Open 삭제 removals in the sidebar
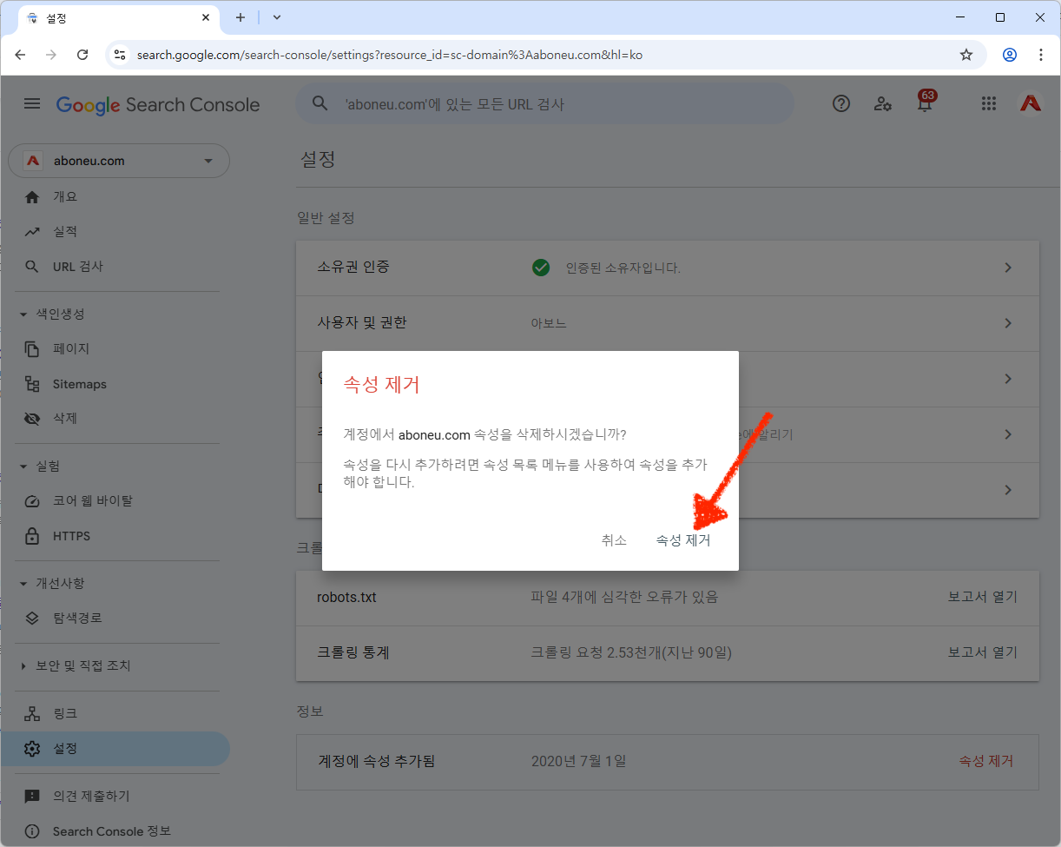 click(65, 419)
